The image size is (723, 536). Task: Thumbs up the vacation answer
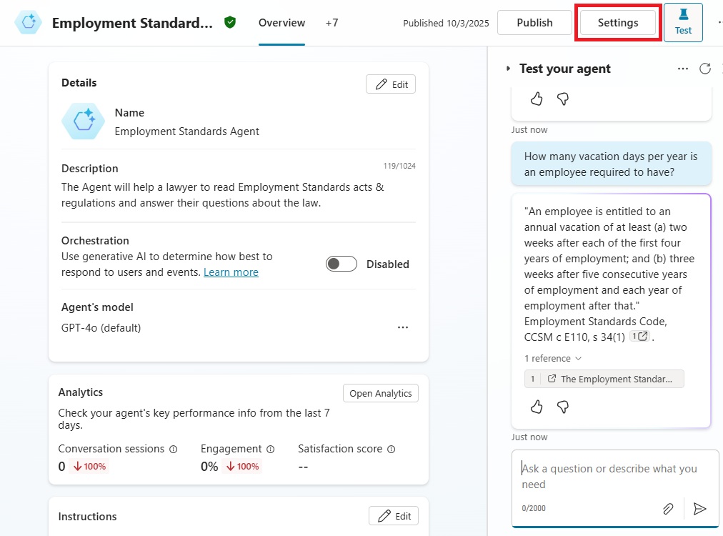click(537, 407)
